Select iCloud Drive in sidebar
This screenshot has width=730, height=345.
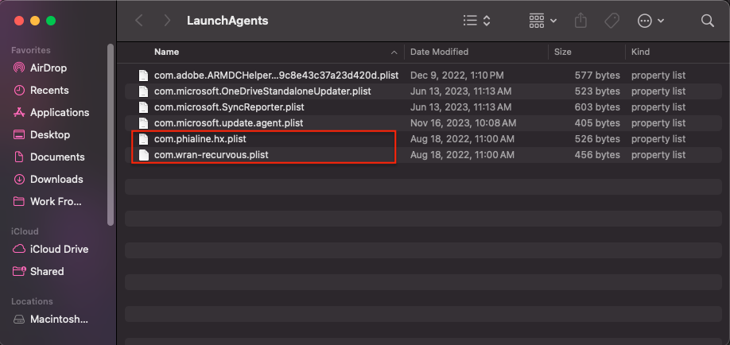[59, 249]
